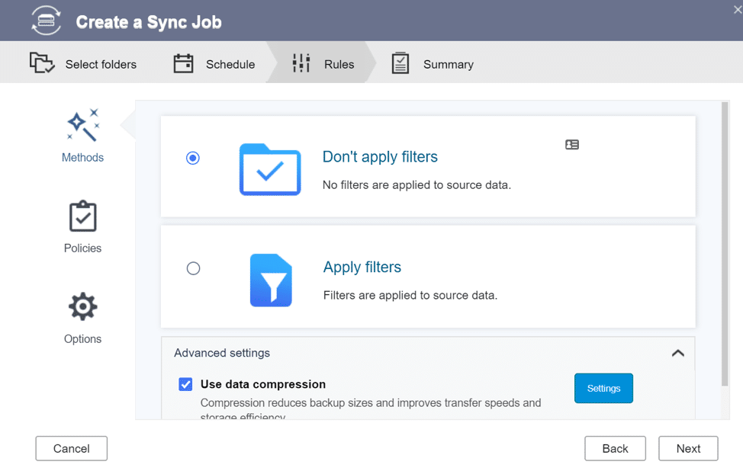Uncheck Use data compression checkbox
743x471 pixels.
tap(186, 384)
